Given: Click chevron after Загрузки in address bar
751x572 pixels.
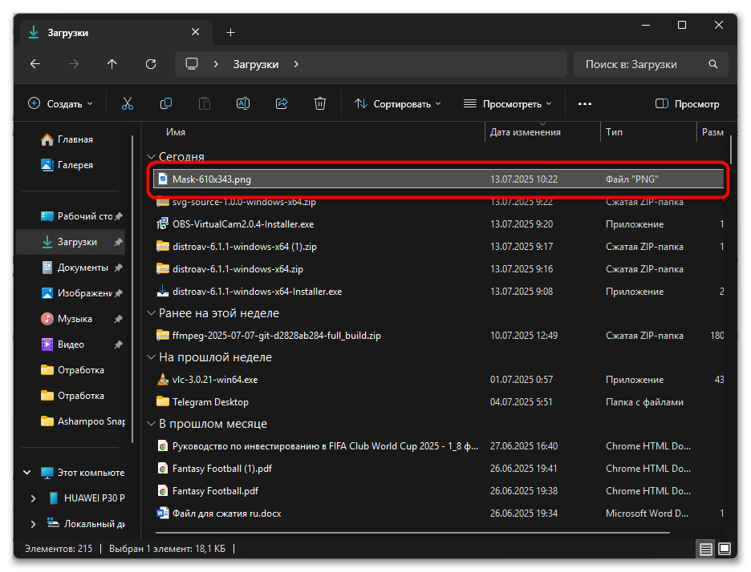Looking at the screenshot, I should tap(296, 64).
